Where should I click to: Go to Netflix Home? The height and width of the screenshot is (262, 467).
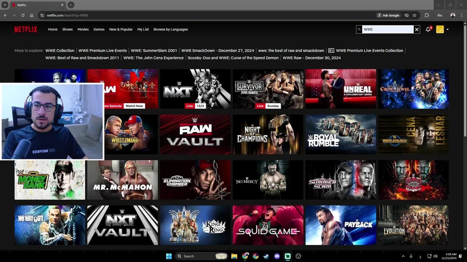(53, 29)
